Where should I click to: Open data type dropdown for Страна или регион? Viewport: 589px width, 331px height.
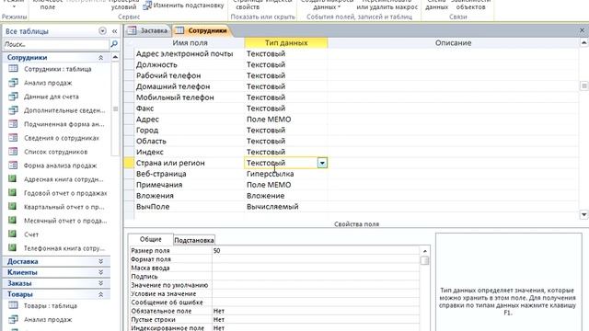(322, 163)
